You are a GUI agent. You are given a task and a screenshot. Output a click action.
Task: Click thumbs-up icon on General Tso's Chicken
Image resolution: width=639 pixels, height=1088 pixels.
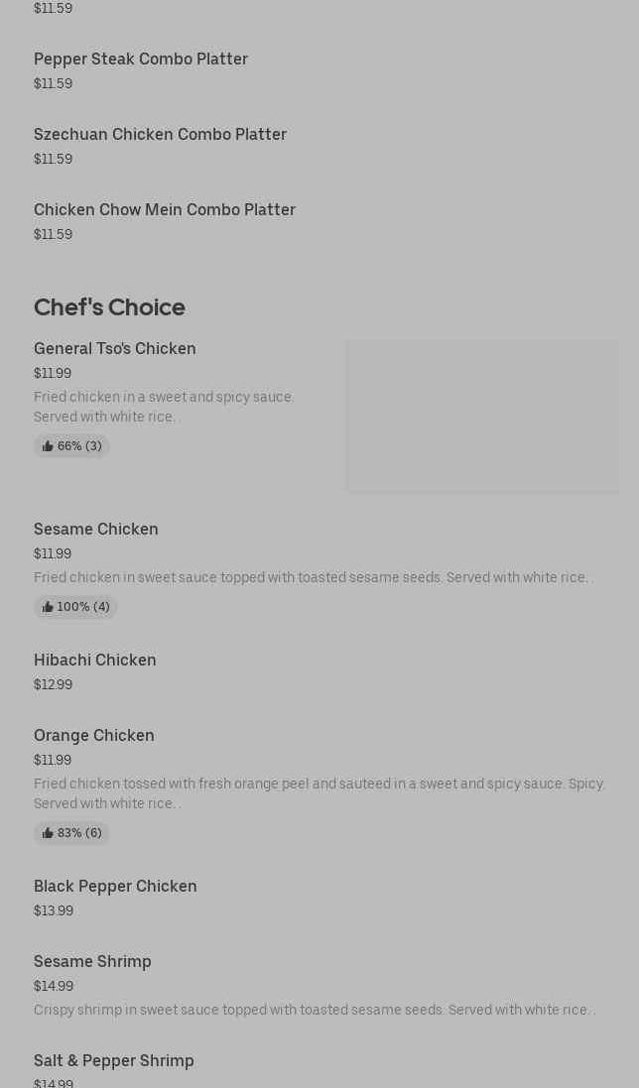pos(48,446)
